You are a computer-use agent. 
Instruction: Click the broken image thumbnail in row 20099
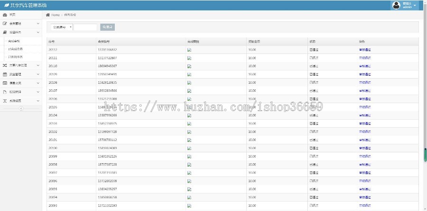click(x=189, y=157)
